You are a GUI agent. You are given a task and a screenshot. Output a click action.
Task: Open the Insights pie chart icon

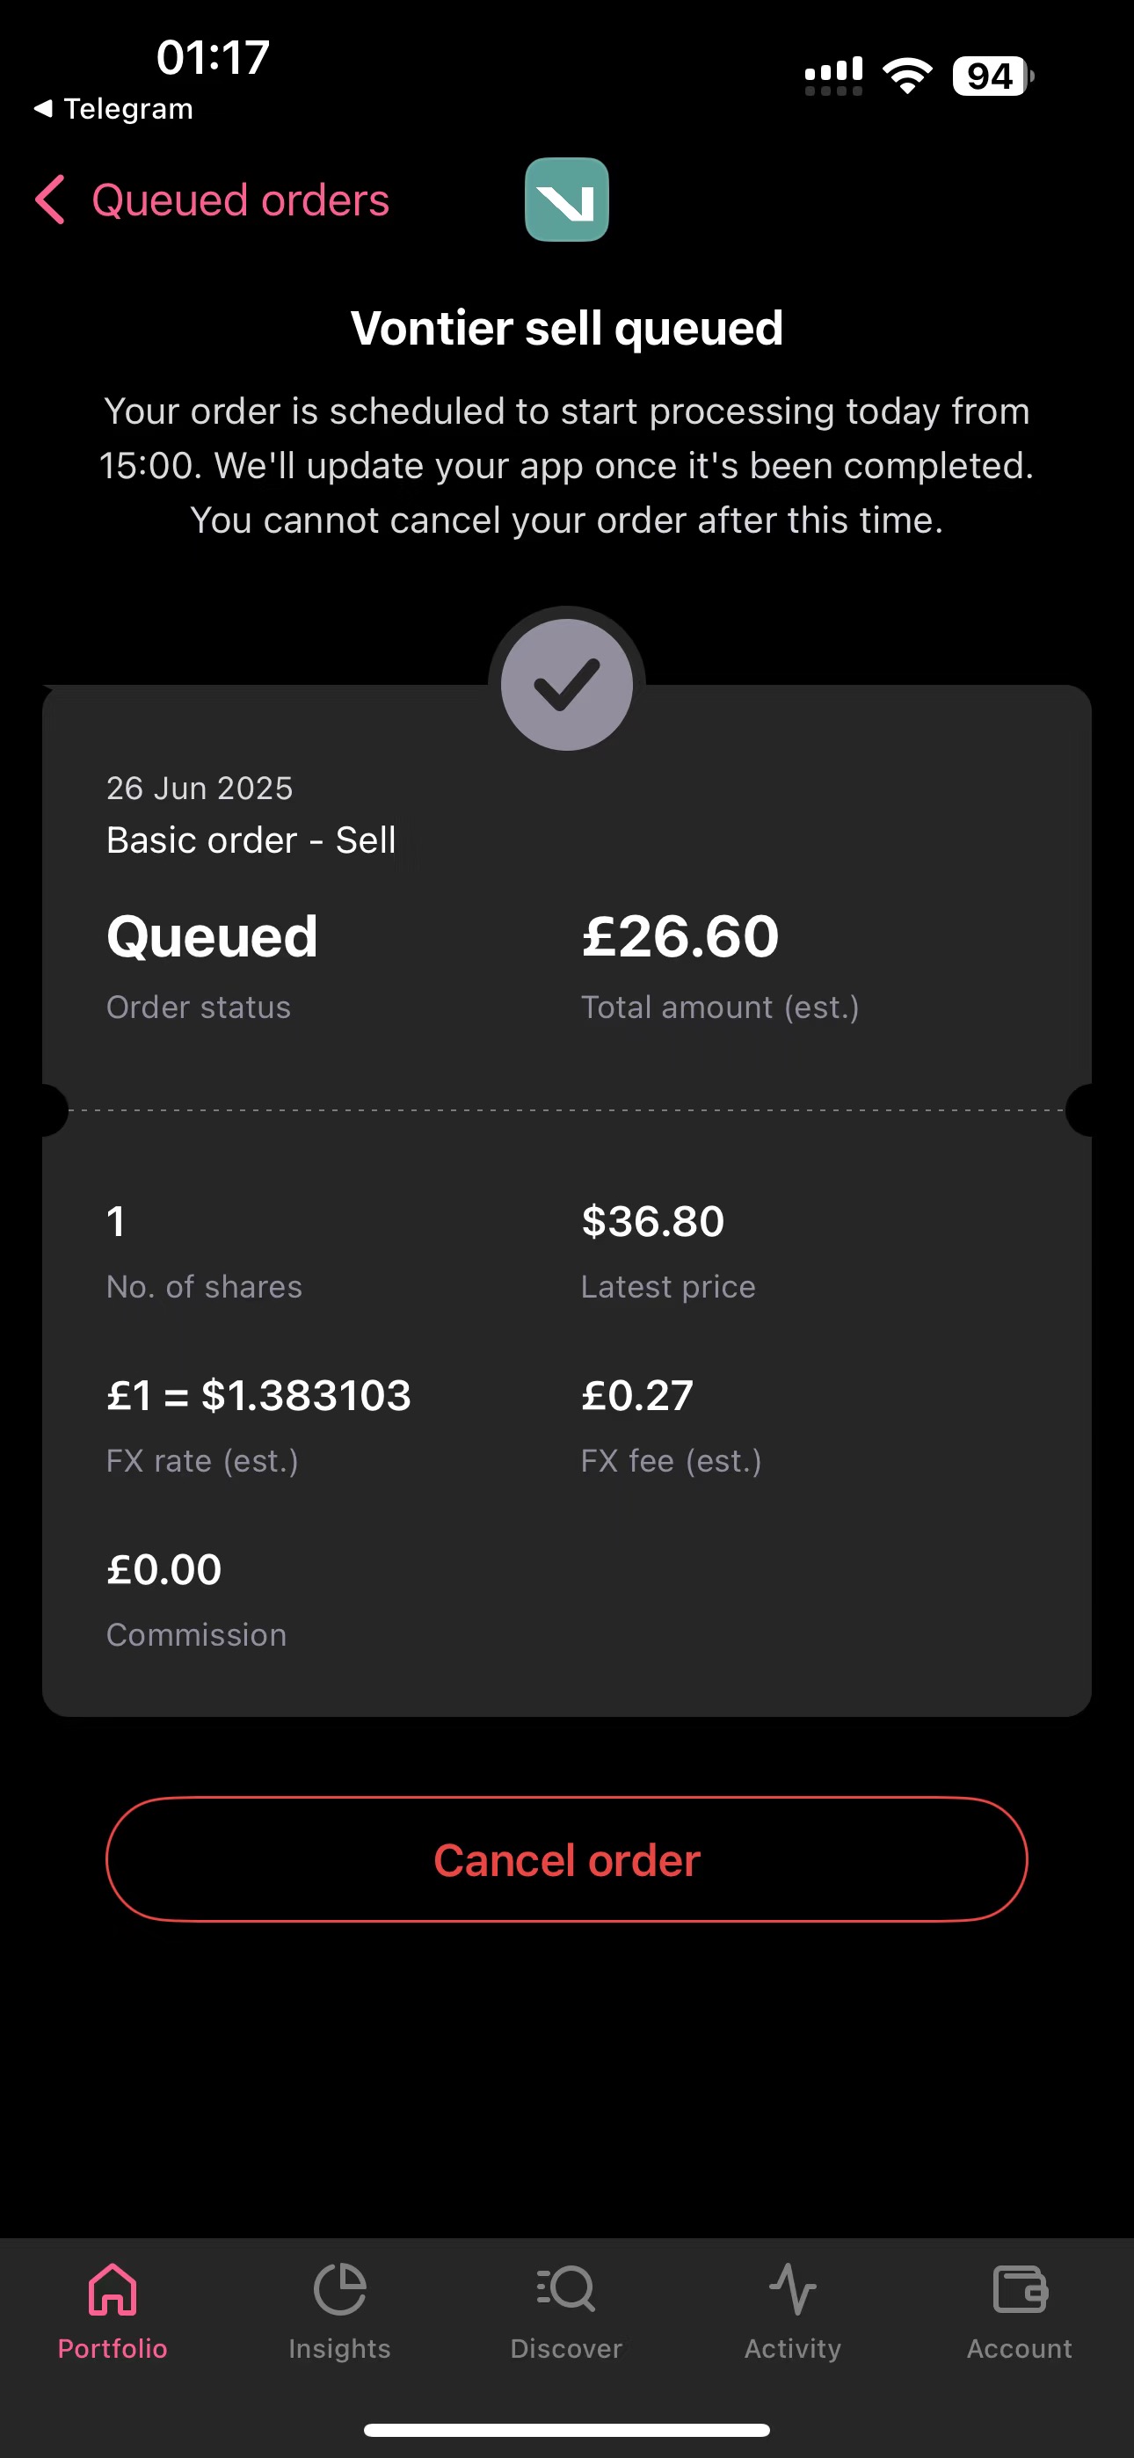pyautogui.click(x=340, y=2289)
